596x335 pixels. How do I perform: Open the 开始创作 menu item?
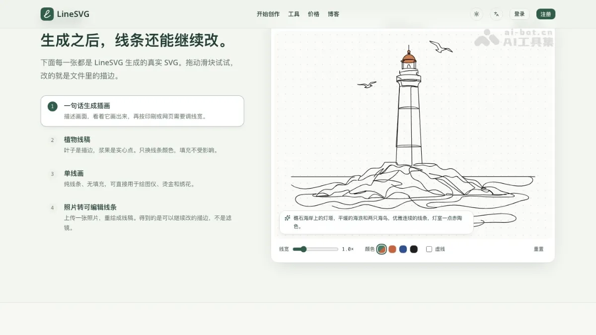(268, 14)
